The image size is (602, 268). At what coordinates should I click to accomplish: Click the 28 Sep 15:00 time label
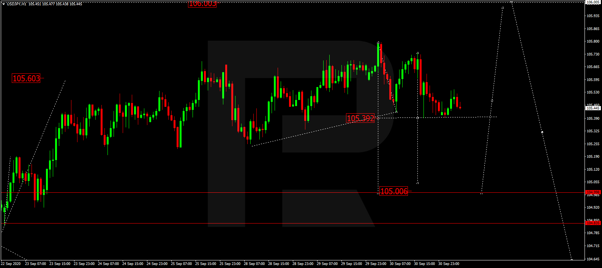click(x=278, y=264)
